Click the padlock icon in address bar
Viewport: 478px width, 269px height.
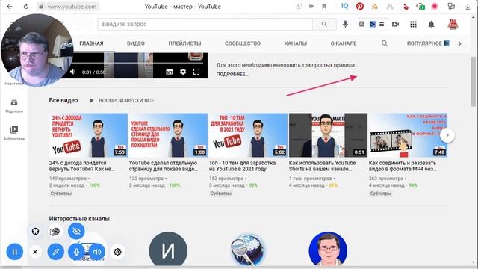click(41, 7)
